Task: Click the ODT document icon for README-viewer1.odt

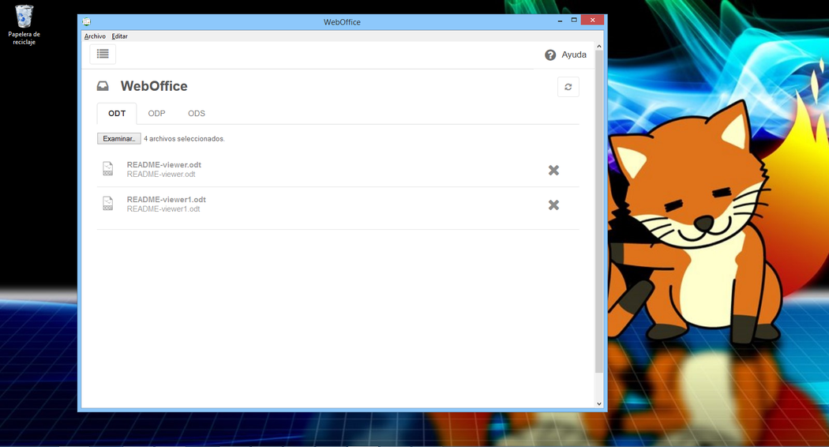Action: (x=108, y=204)
